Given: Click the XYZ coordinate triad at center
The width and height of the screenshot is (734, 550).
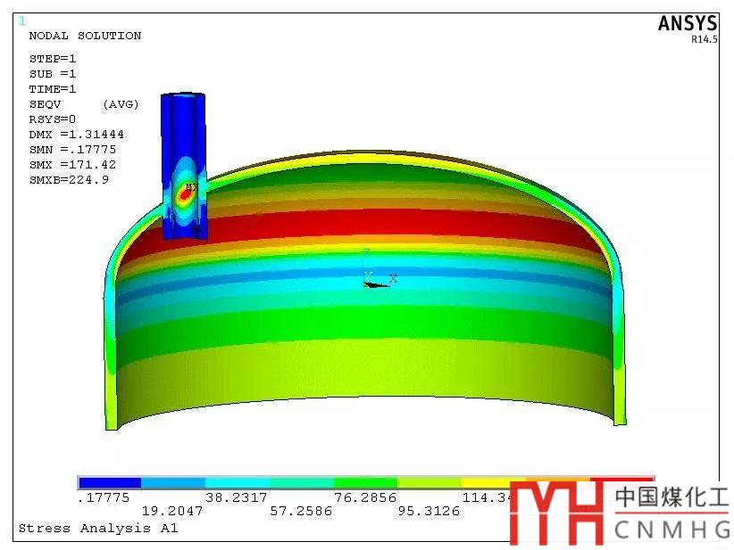Looking at the screenshot, I should click(375, 279).
